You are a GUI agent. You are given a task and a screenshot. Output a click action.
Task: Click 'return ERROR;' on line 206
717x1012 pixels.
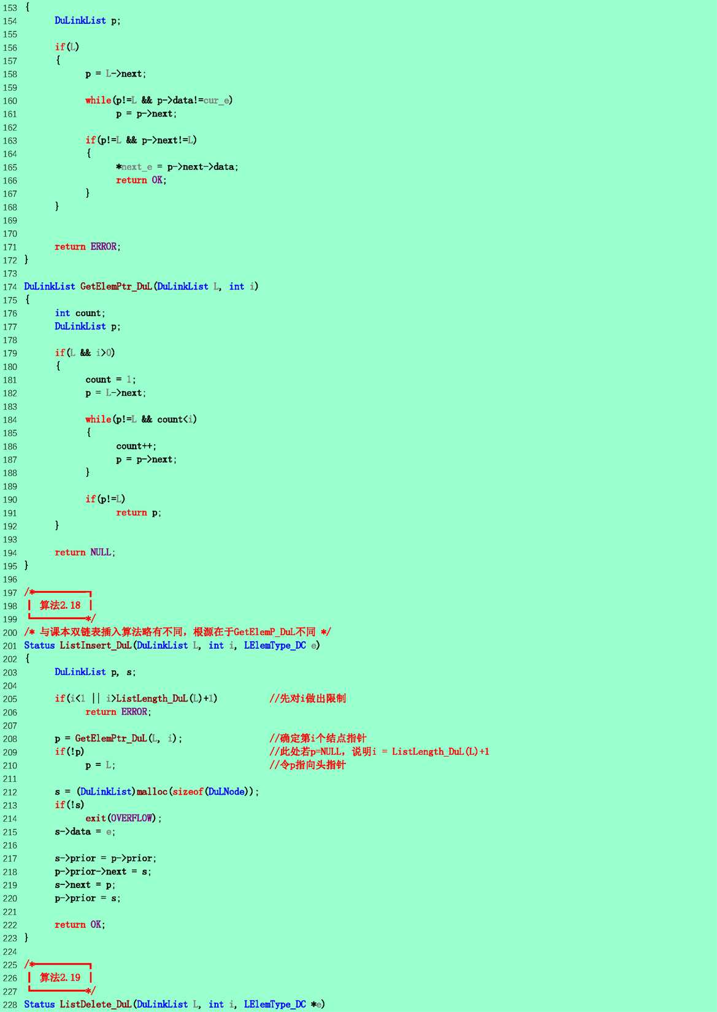(118, 712)
